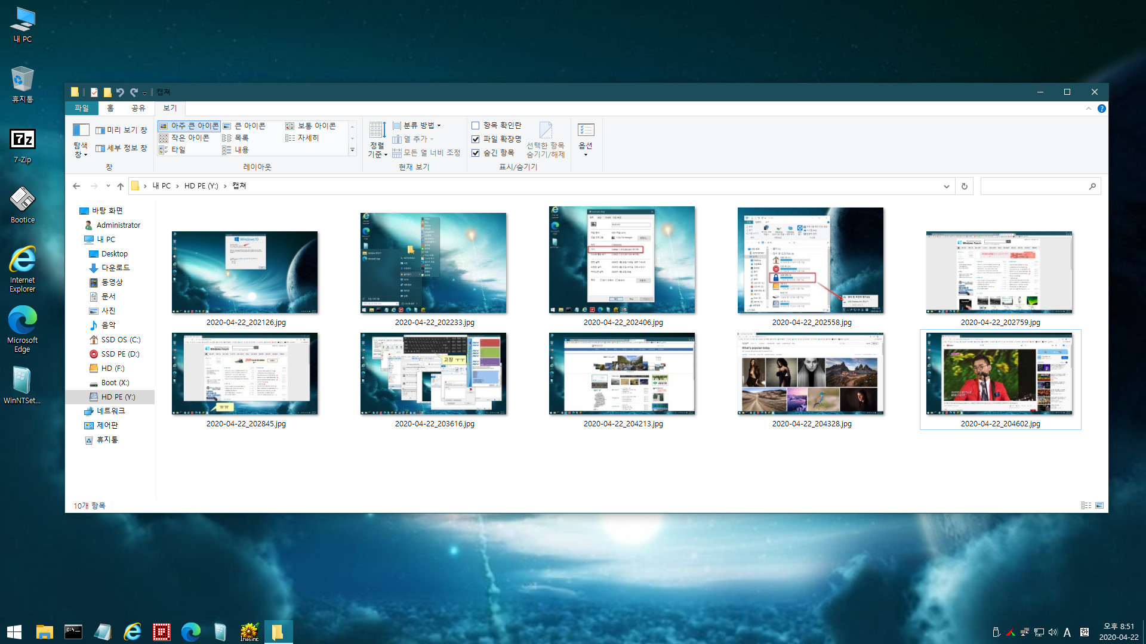Select 큰 아이콘 large icons layout
The image size is (1146, 644).
point(244,126)
